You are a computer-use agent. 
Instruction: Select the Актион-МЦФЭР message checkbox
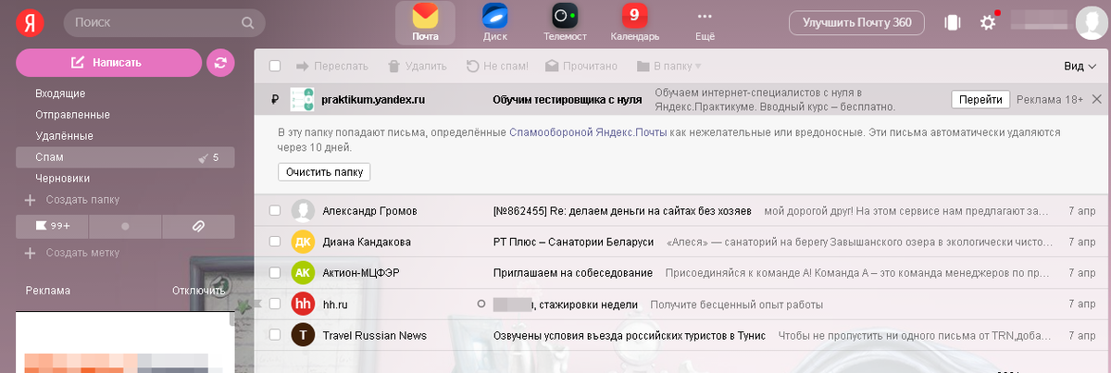[275, 273]
